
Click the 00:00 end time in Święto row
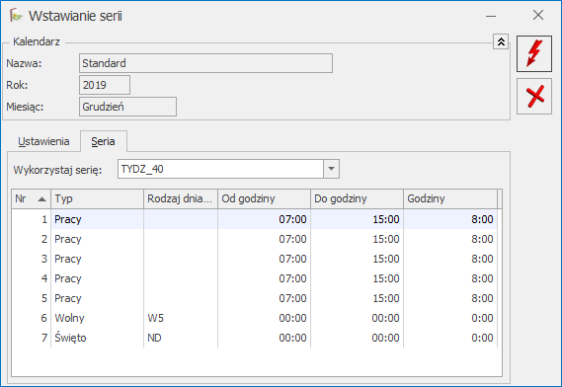[x=357, y=338]
